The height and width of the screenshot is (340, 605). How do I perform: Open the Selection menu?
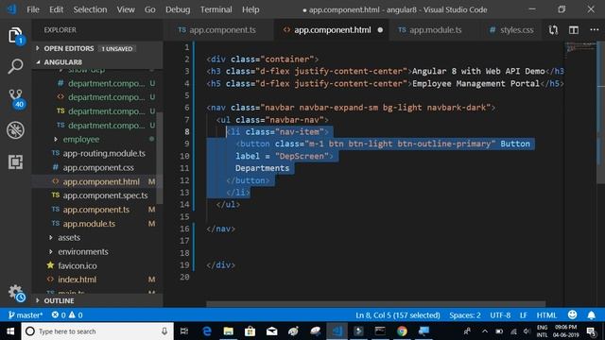pyautogui.click(x=90, y=9)
